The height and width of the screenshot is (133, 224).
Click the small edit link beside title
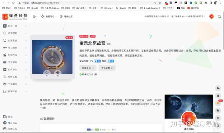[109, 44]
